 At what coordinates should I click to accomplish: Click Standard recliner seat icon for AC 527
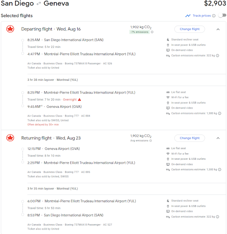[x=168, y=201]
